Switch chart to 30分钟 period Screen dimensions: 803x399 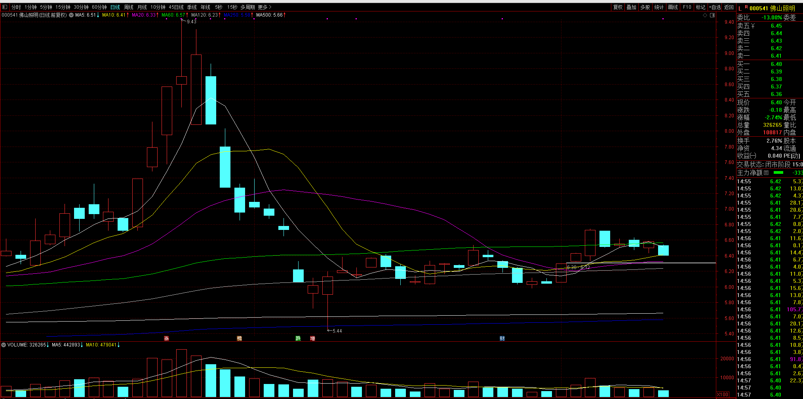coord(81,7)
